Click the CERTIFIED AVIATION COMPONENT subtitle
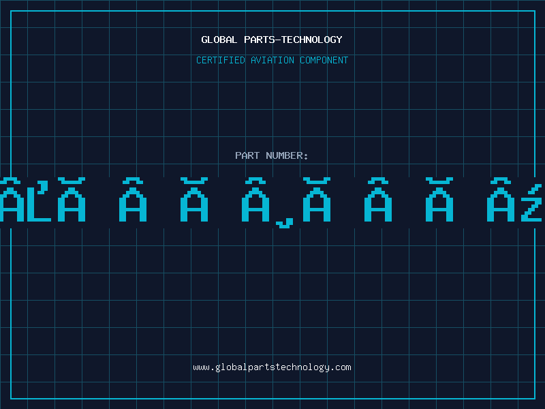 [x=272, y=61]
